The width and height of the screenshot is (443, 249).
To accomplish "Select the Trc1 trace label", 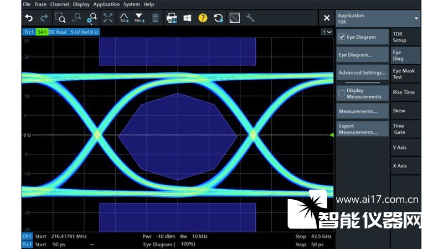I will 29,32.
